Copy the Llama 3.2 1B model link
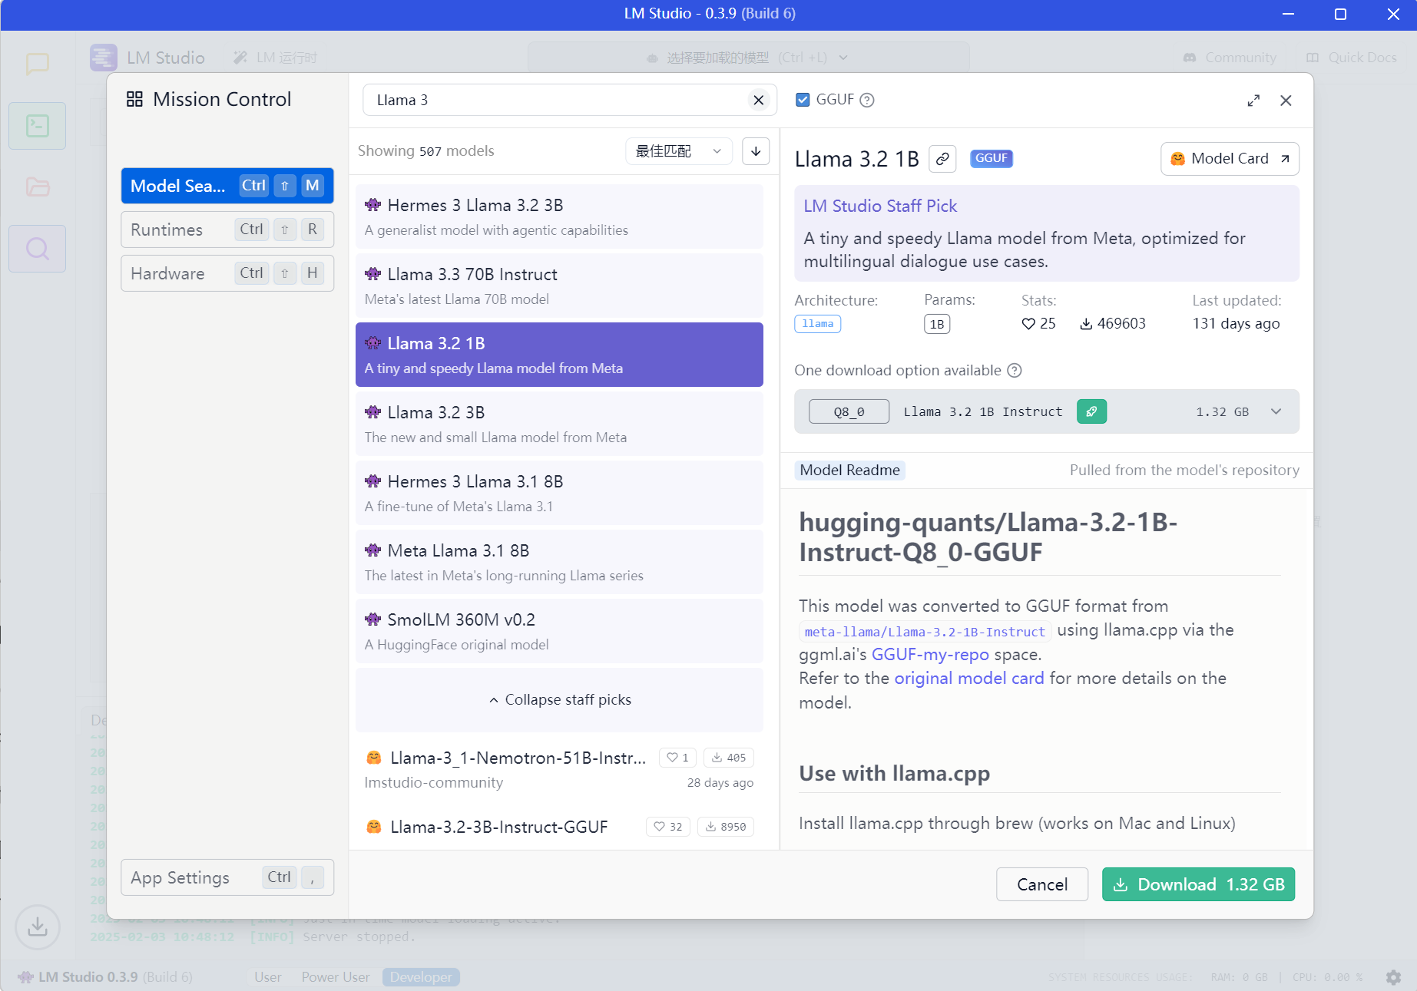 [x=942, y=159]
